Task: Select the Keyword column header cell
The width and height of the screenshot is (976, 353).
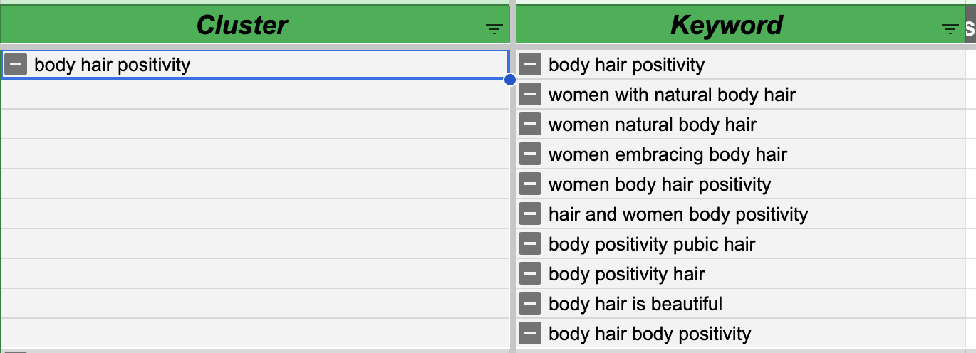Action: [726, 26]
